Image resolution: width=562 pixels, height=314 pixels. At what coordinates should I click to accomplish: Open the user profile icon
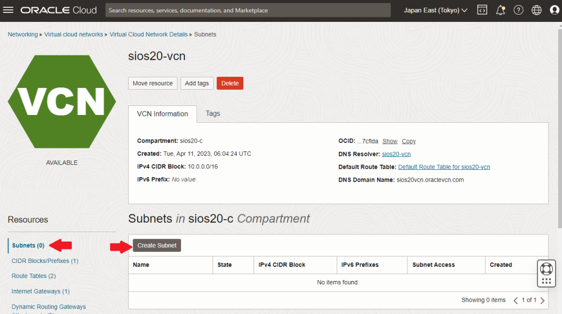pos(554,10)
